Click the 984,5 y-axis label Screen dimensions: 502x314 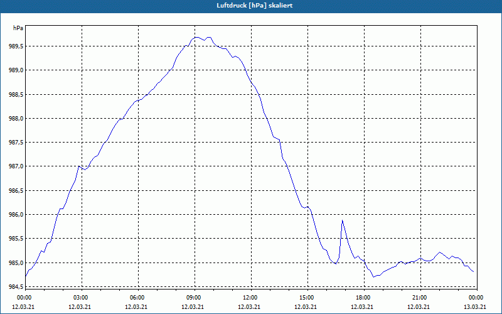tap(16, 287)
